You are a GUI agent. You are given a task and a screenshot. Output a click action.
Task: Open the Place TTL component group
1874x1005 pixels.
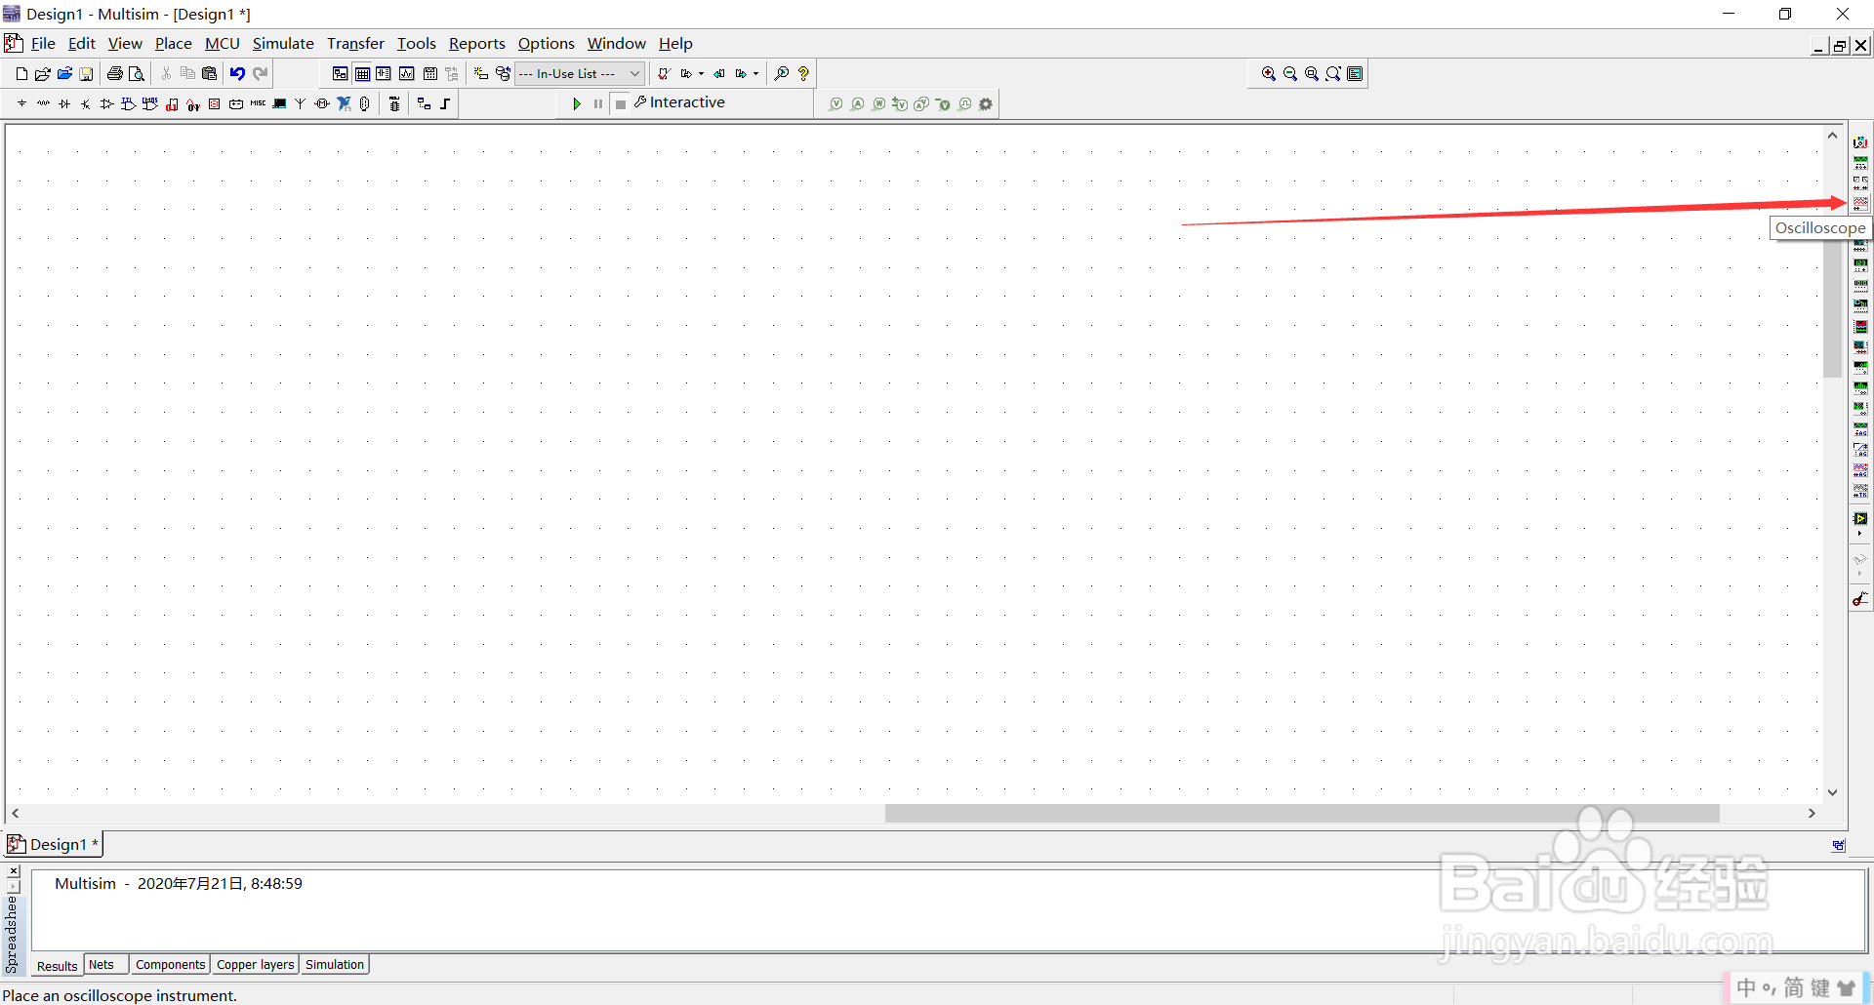129,103
